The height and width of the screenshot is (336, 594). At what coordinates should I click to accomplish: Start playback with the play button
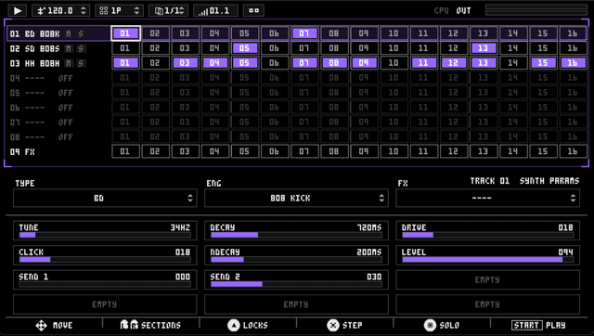(18, 10)
